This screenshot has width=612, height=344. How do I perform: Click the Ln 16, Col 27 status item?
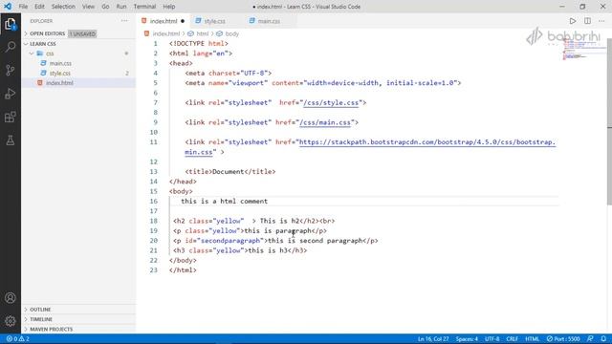click(x=433, y=339)
